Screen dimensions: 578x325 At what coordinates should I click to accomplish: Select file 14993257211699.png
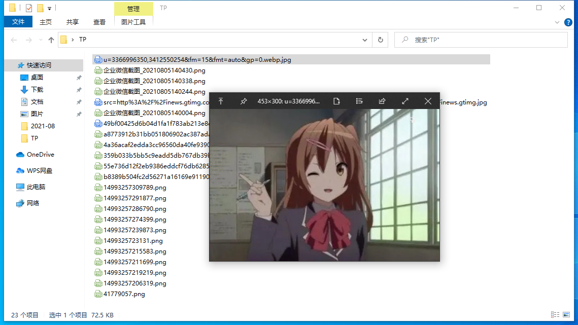(x=134, y=262)
